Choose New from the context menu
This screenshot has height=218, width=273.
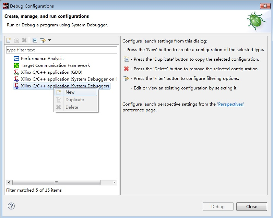coord(70,92)
